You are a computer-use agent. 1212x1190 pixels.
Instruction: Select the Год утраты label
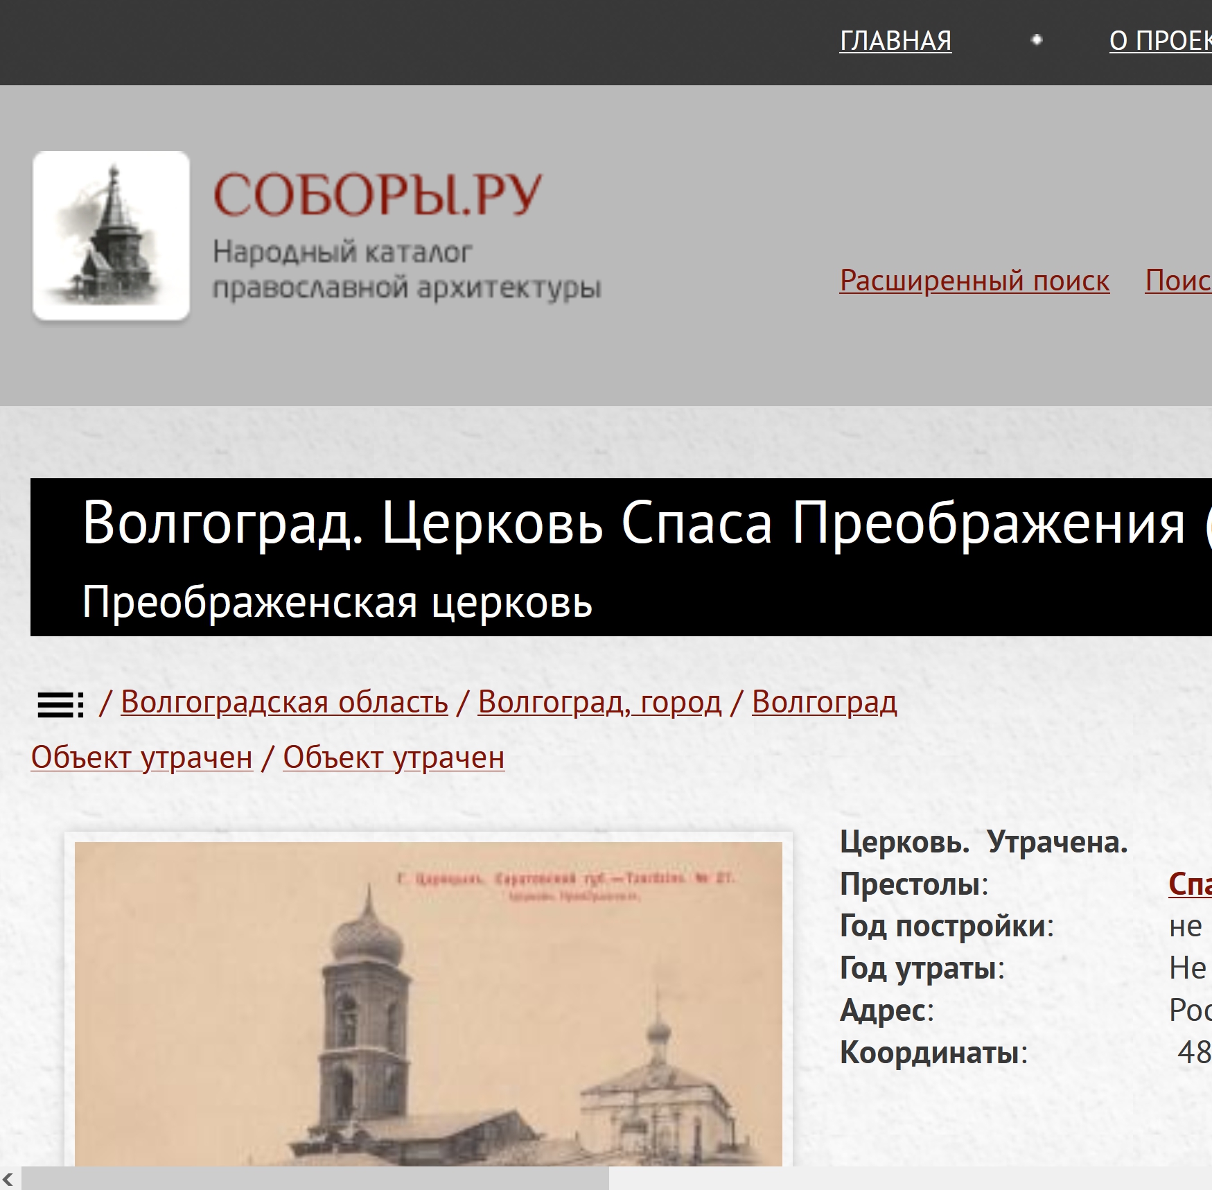click(922, 968)
